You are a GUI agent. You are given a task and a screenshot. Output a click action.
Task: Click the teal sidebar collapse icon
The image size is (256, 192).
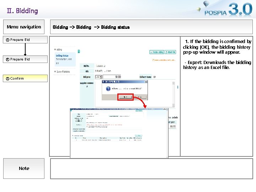point(79,52)
